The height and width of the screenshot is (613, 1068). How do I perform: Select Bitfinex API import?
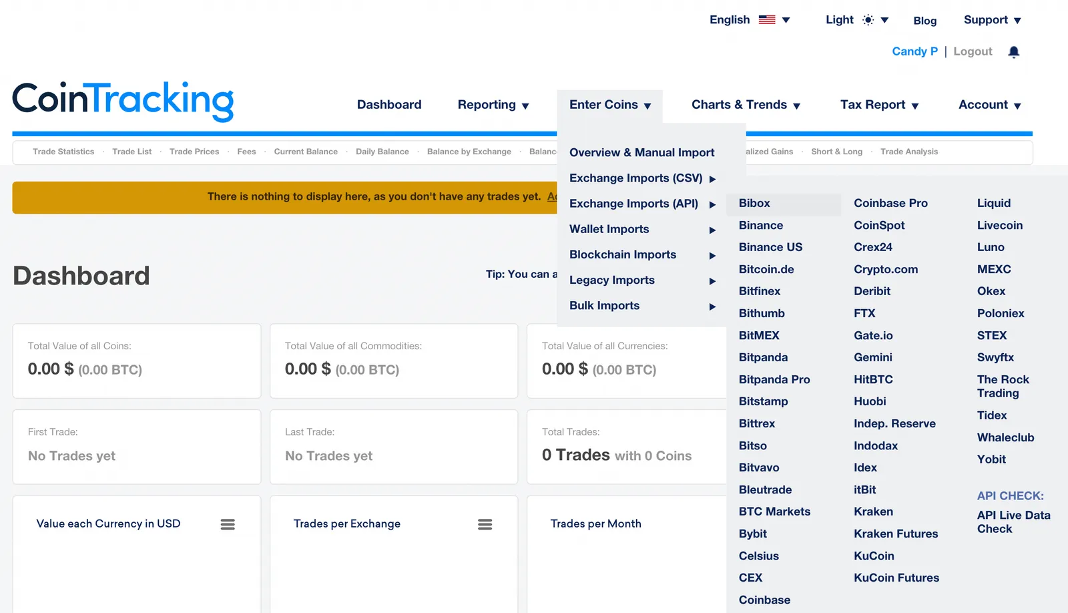760,291
